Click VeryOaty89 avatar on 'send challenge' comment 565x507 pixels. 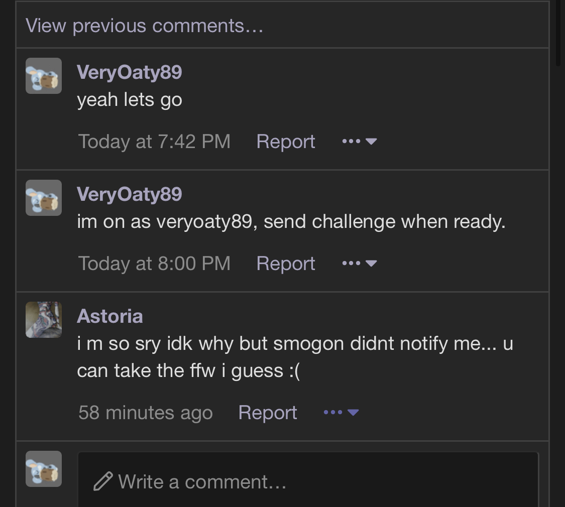[x=44, y=198]
